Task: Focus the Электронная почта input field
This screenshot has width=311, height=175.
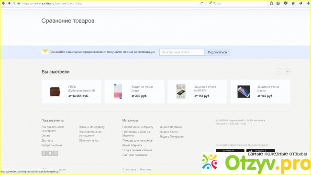Action: [x=182, y=52]
